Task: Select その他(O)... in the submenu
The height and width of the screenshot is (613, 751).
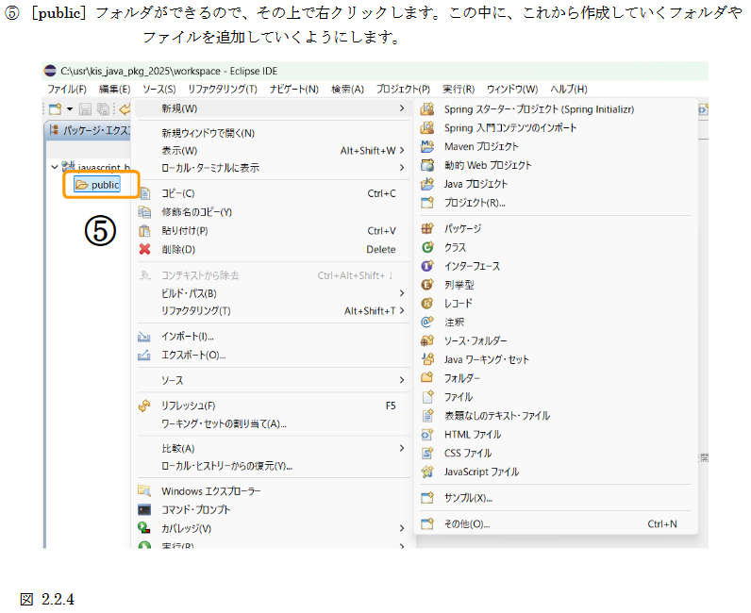Action: pos(467,523)
